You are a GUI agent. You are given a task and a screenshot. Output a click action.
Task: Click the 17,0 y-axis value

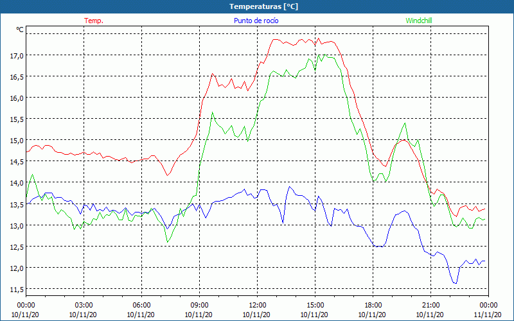(x=17, y=56)
